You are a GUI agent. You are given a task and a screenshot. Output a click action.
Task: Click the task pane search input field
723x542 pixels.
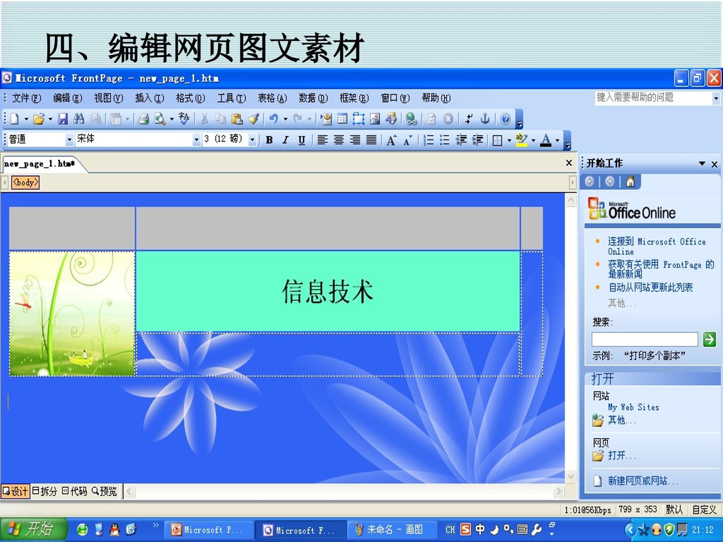click(x=645, y=340)
